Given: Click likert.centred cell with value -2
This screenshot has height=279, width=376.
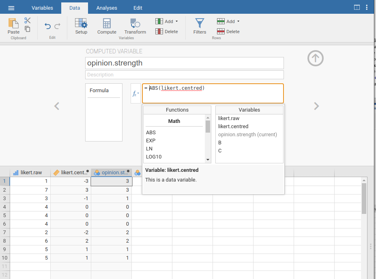Looking at the screenshot, I should (x=71, y=232).
